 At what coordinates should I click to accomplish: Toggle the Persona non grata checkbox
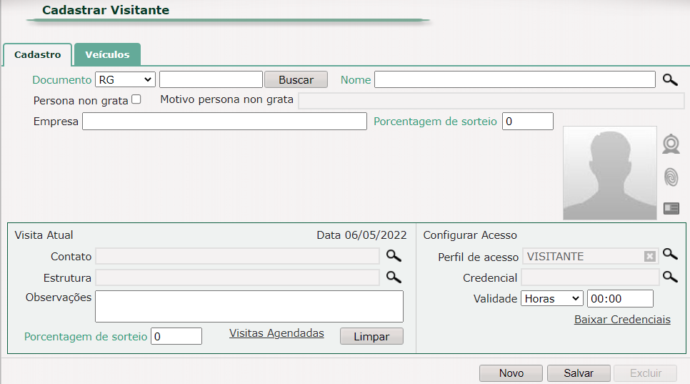[136, 99]
